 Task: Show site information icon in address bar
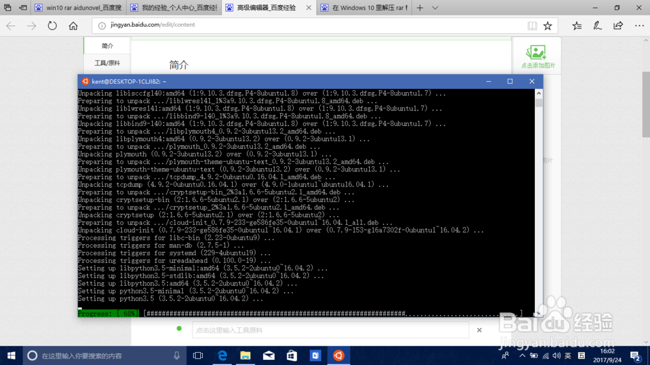click(x=101, y=26)
